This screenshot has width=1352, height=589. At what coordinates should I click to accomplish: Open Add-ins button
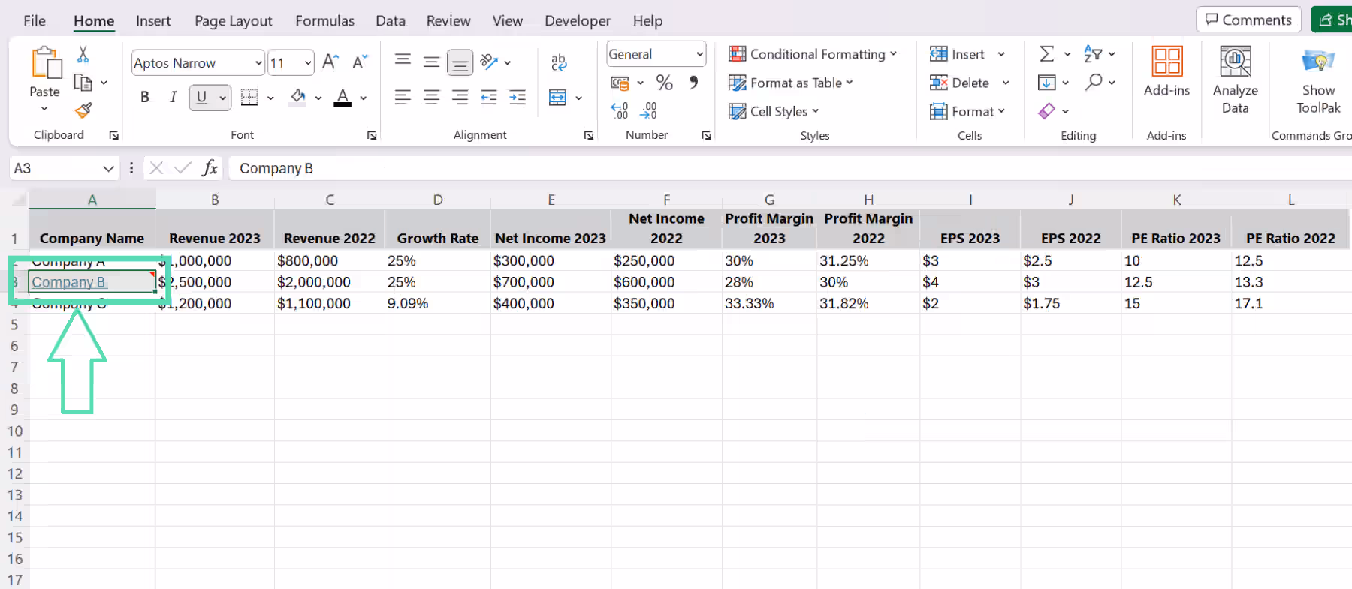click(1166, 72)
